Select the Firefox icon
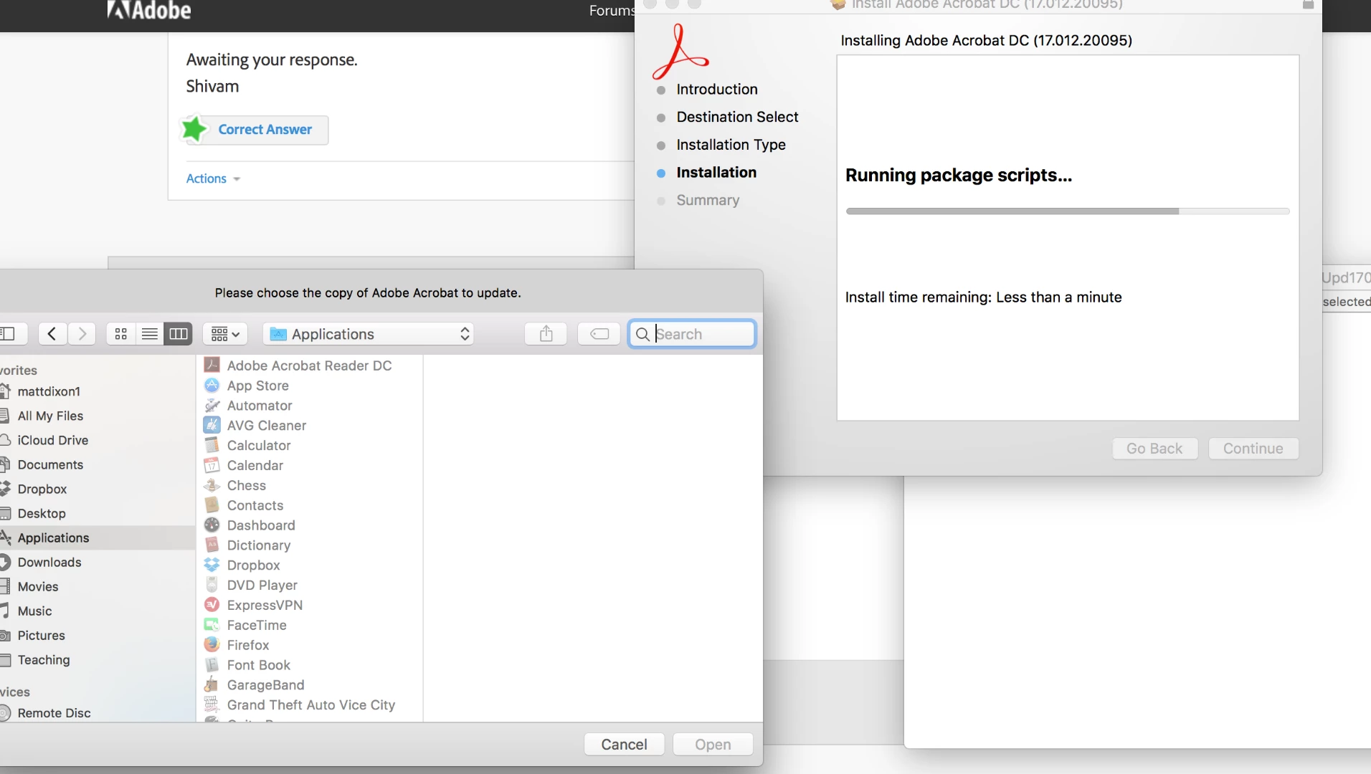The width and height of the screenshot is (1371, 774). [x=212, y=645]
